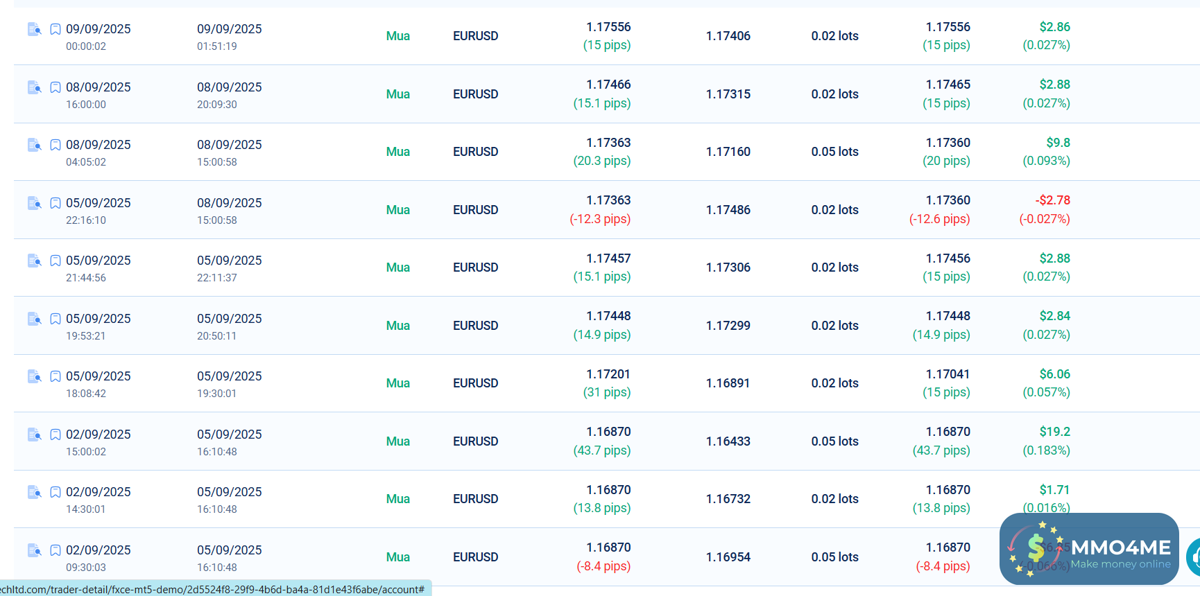Click EURUSD symbol in the 1.17201 row
The image size is (1200, 596).
pyautogui.click(x=475, y=383)
